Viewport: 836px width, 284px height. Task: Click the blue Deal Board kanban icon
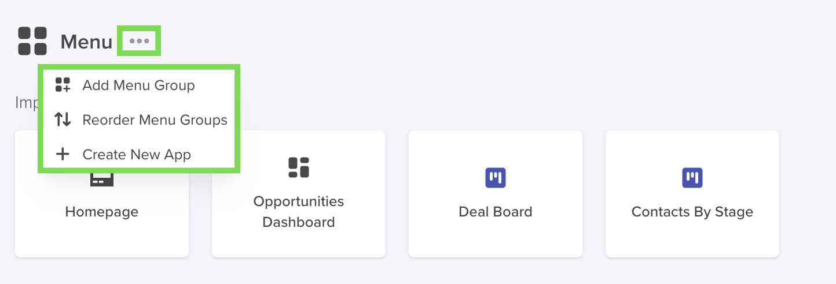click(x=496, y=178)
